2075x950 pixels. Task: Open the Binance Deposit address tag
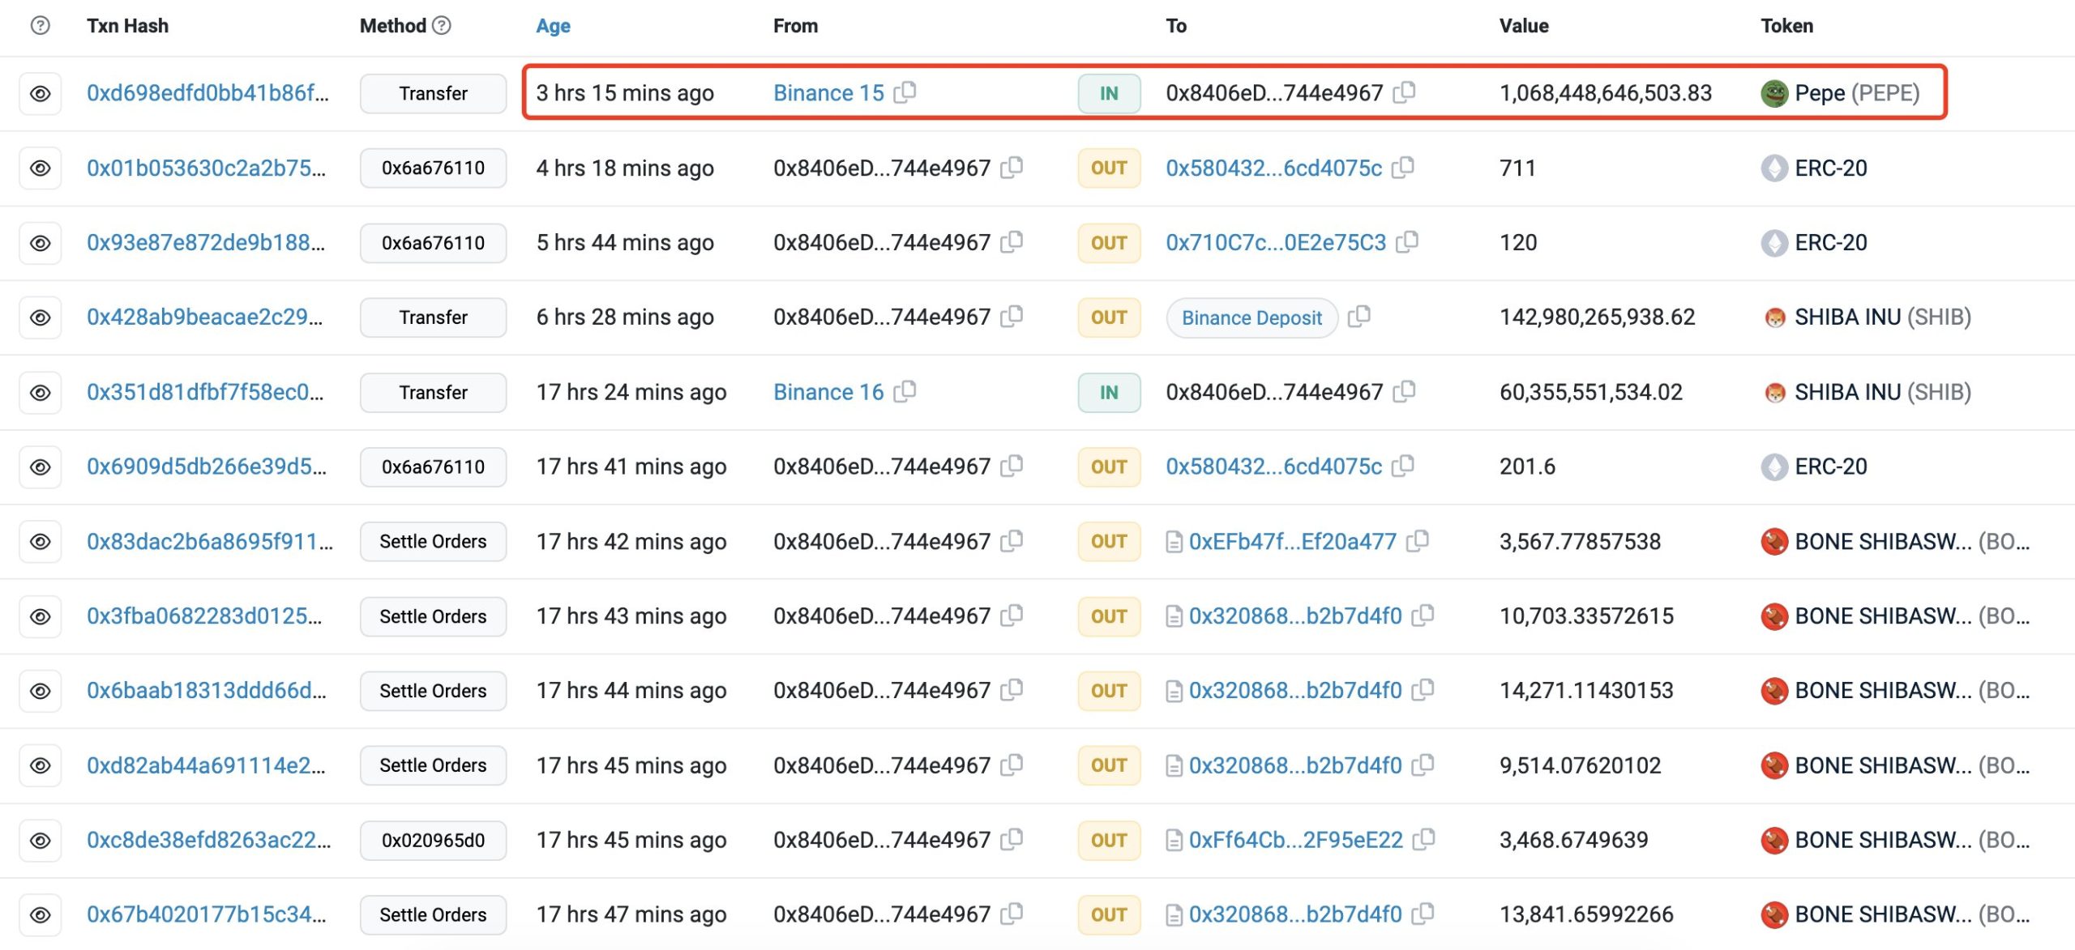pos(1251,317)
